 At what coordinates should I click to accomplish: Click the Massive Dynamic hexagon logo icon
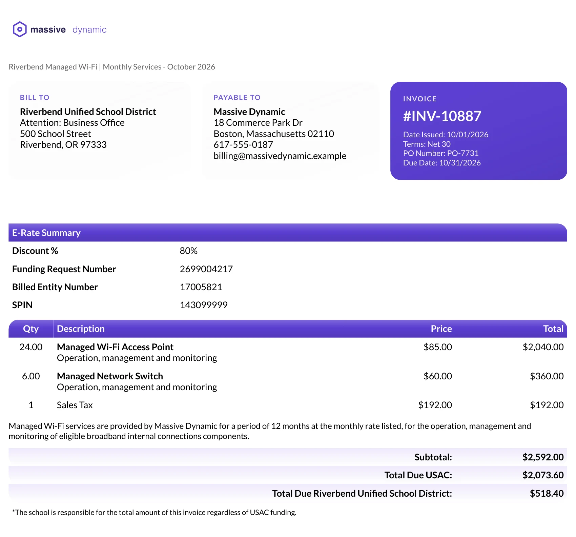20,29
